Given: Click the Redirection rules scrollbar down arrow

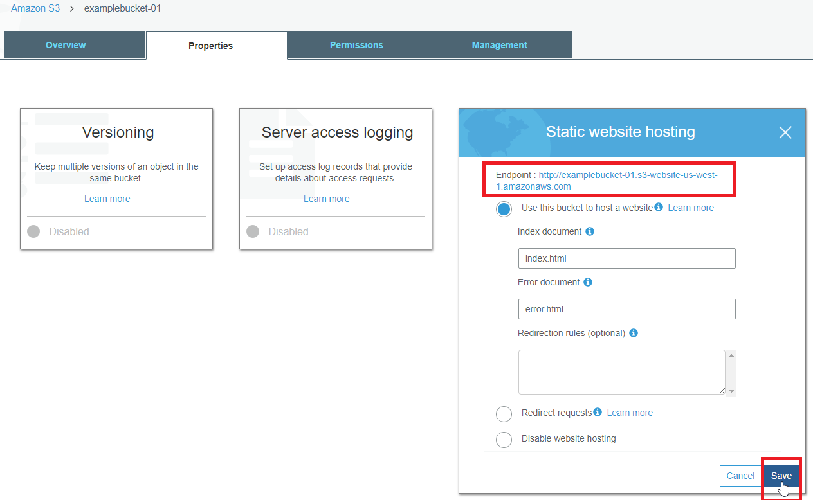Looking at the screenshot, I should (731, 391).
